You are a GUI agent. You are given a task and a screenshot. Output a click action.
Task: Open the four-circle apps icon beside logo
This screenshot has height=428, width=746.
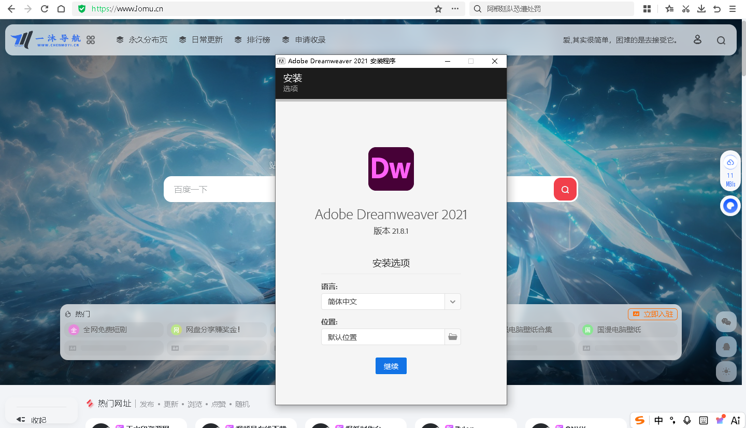coord(91,40)
